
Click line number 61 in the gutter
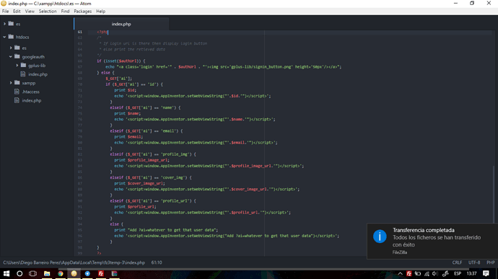(79, 32)
